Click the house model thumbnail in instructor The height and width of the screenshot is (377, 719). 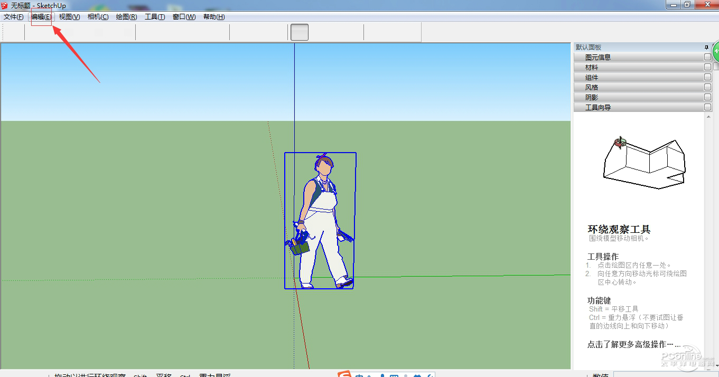click(644, 164)
